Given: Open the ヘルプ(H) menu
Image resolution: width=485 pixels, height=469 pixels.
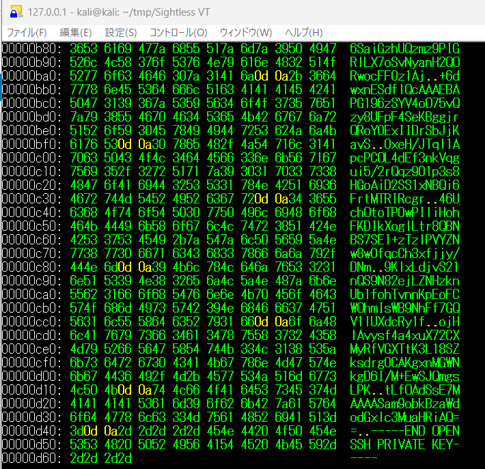Looking at the screenshot, I should (x=304, y=33).
